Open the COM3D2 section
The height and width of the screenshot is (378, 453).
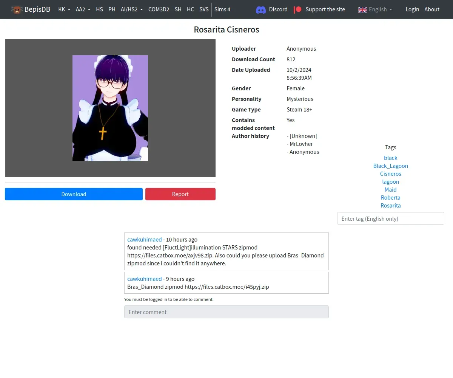tap(159, 9)
